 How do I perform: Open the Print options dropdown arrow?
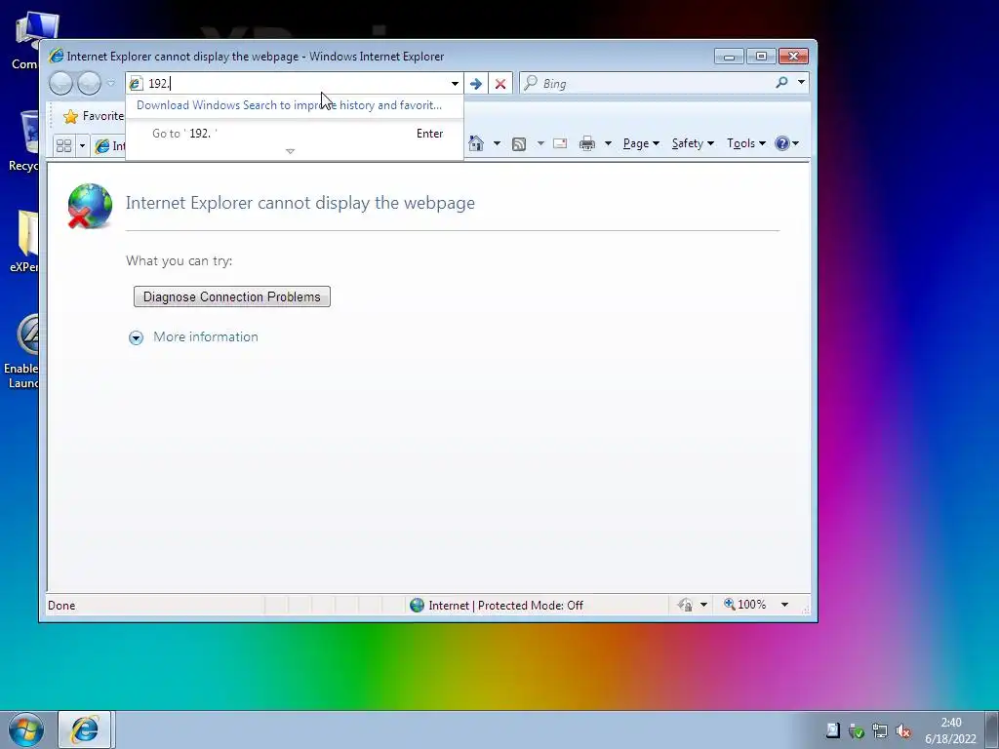click(x=608, y=143)
